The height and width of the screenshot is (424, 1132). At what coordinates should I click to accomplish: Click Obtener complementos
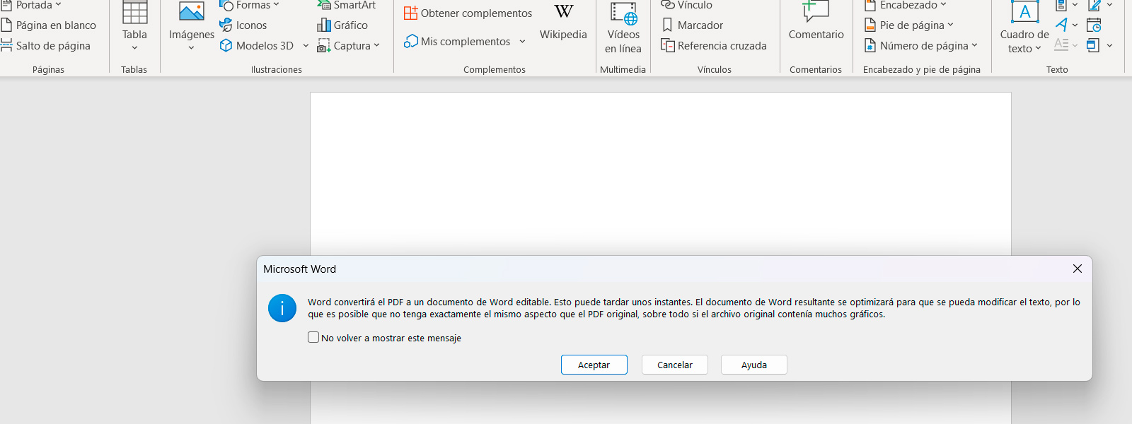point(468,13)
